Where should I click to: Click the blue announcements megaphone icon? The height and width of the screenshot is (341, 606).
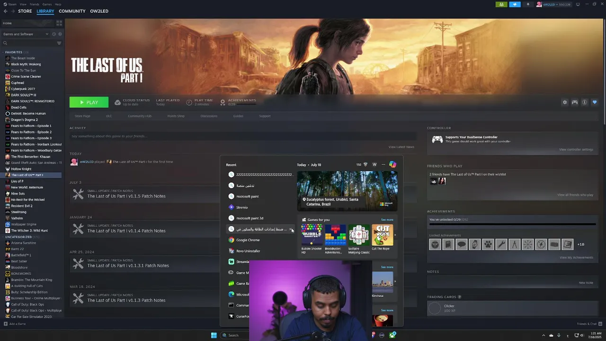coord(515,4)
